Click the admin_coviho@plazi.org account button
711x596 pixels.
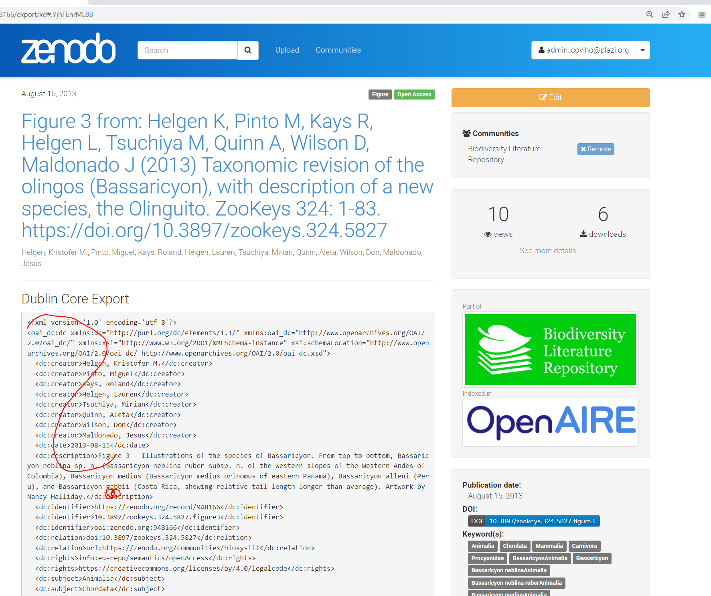point(583,50)
